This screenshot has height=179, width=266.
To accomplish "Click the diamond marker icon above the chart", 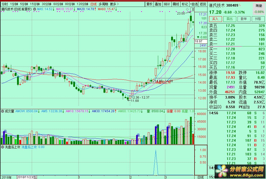I will pos(187,9).
